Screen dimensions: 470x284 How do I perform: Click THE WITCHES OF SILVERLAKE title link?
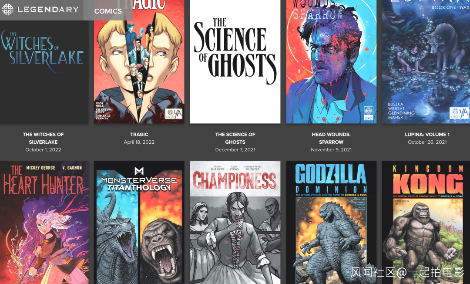43,138
